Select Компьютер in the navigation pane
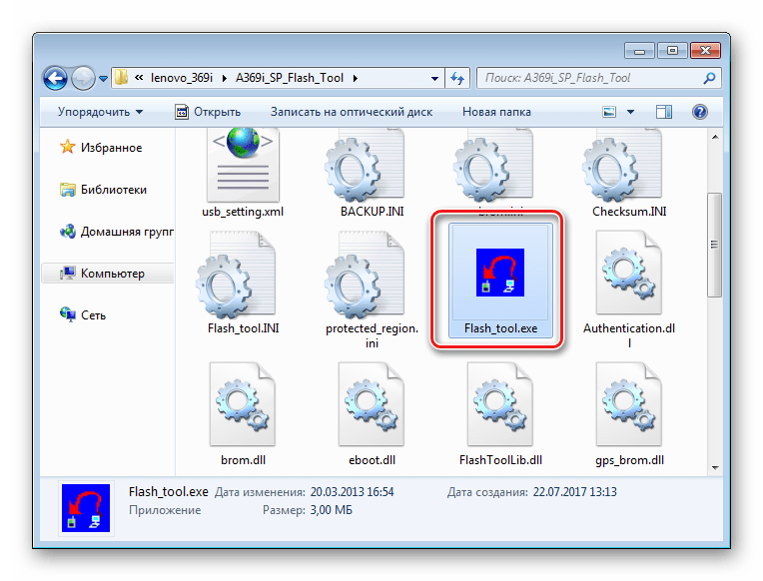The image size is (763, 581). pyautogui.click(x=108, y=273)
